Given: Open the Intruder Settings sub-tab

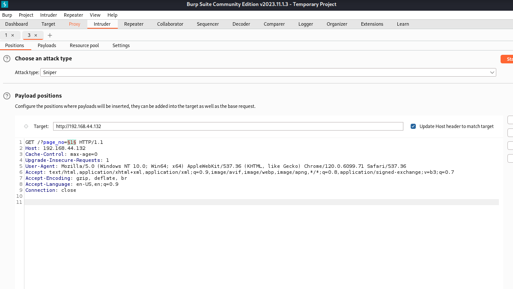Looking at the screenshot, I should click(x=121, y=45).
